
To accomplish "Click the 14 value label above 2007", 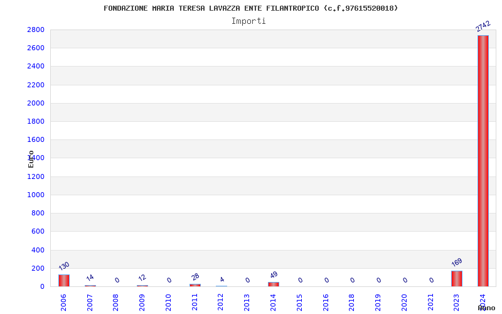I will pos(90,278).
